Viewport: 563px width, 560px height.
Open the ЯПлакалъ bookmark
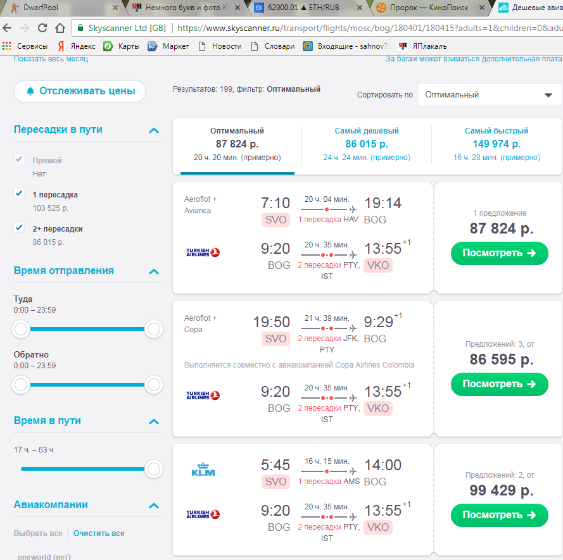click(x=422, y=46)
